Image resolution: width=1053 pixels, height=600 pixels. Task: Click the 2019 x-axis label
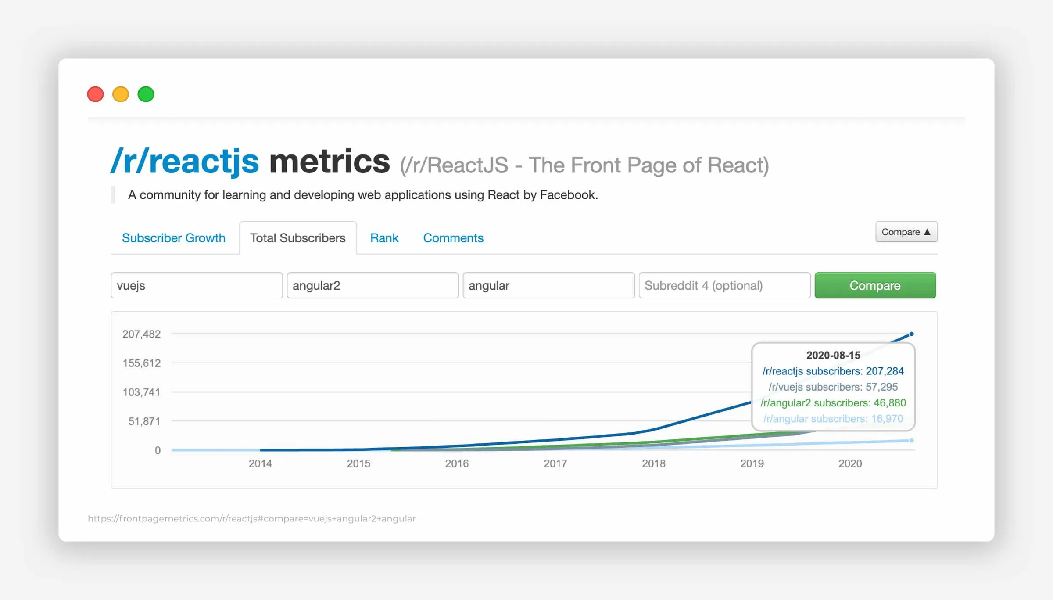coord(752,463)
